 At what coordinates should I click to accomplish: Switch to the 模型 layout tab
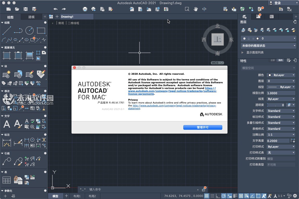coord(55,196)
